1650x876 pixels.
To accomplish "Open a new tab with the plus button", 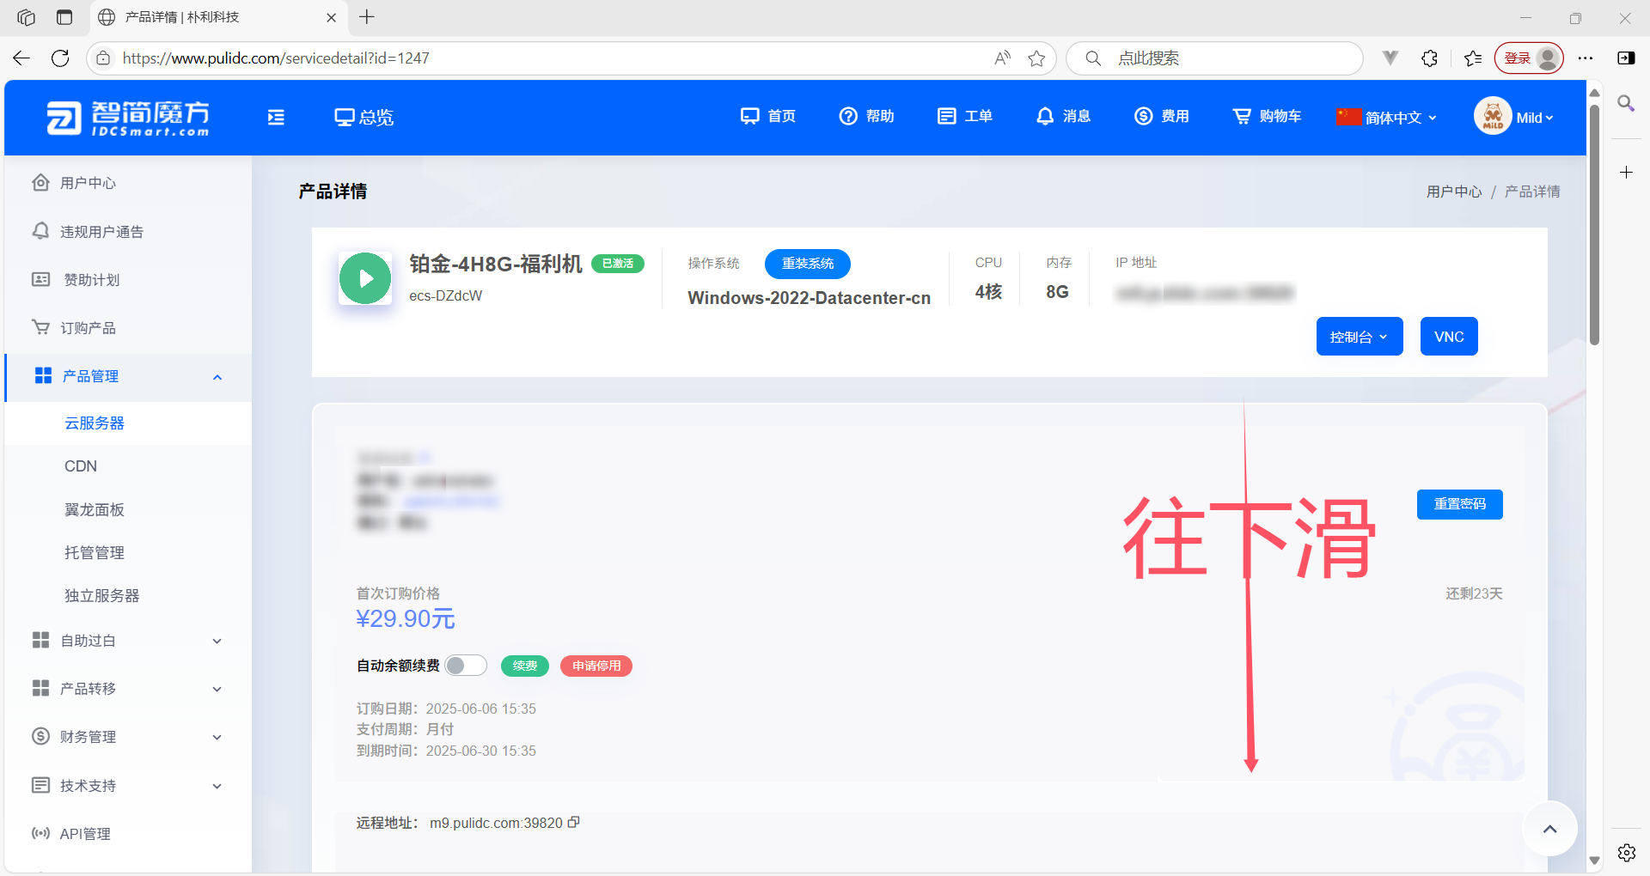I will point(367,17).
